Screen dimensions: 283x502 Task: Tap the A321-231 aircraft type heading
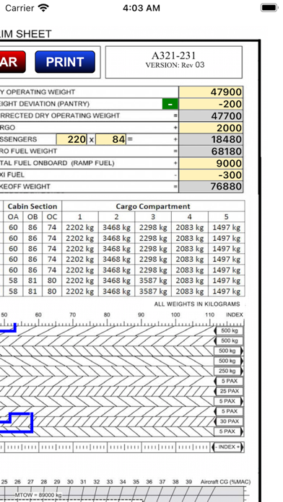coord(174,56)
